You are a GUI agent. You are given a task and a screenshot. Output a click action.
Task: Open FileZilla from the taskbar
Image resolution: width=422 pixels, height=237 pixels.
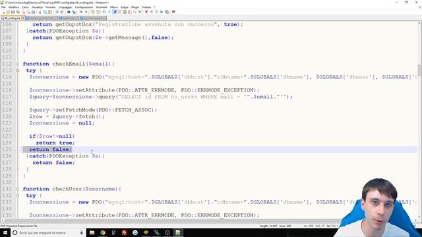(125, 232)
